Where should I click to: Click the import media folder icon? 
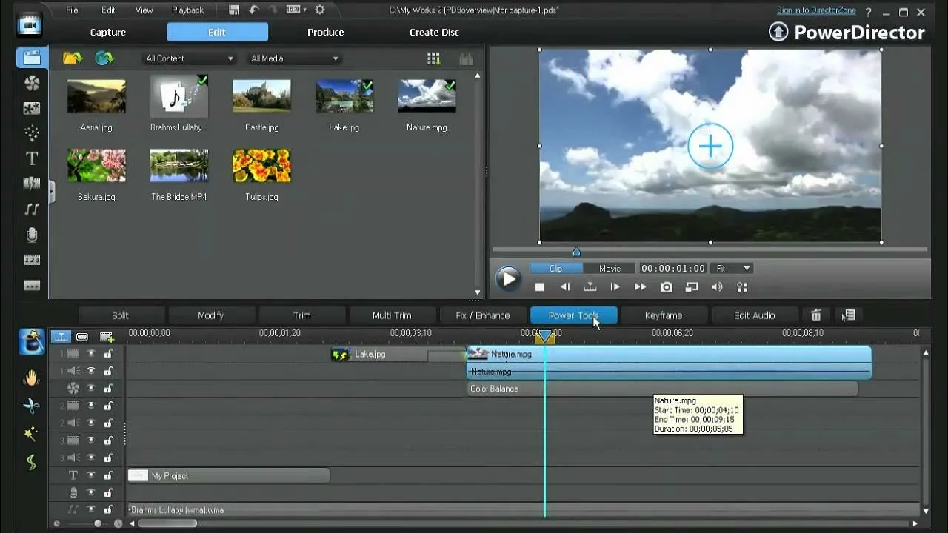pos(72,58)
